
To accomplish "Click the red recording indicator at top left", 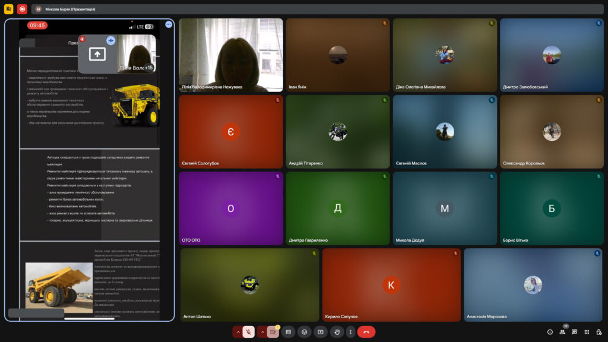I will click(22, 9).
